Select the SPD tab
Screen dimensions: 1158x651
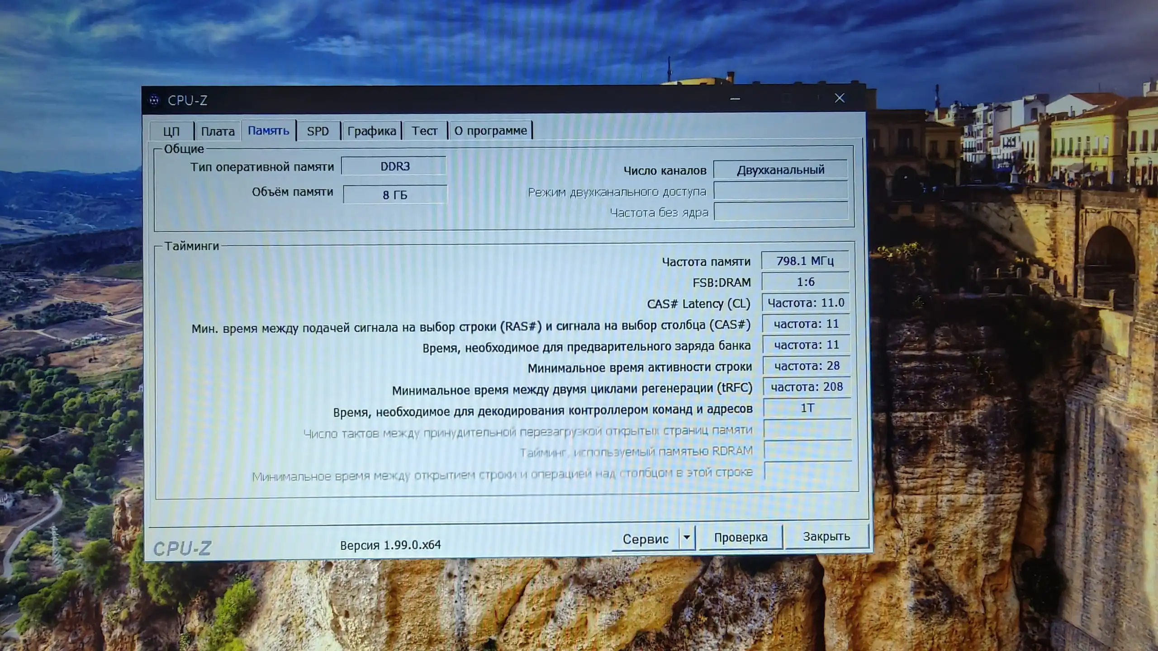pos(319,131)
